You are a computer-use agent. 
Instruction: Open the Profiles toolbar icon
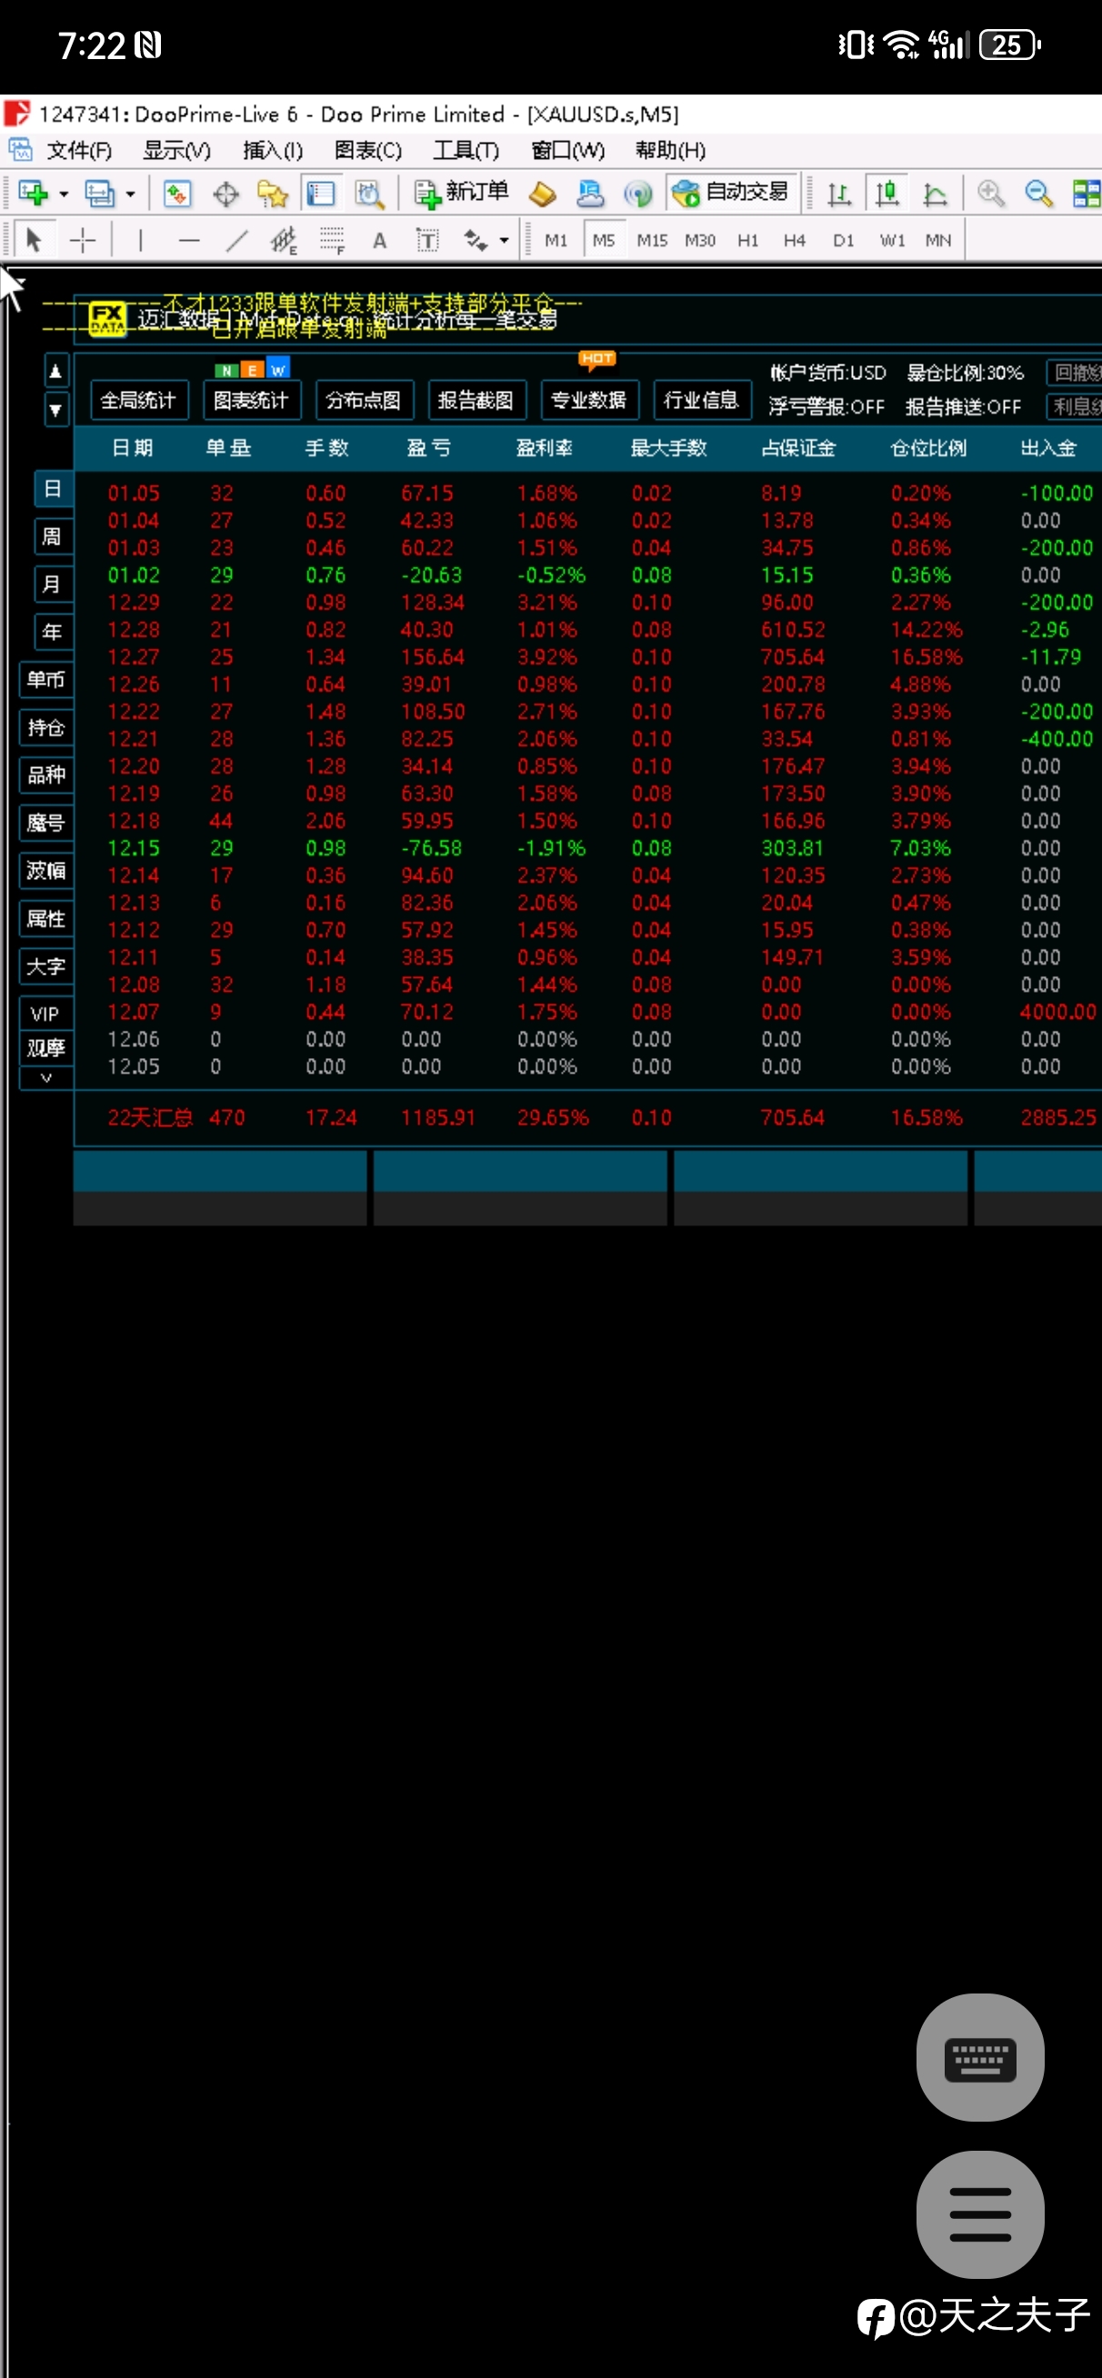point(100,193)
